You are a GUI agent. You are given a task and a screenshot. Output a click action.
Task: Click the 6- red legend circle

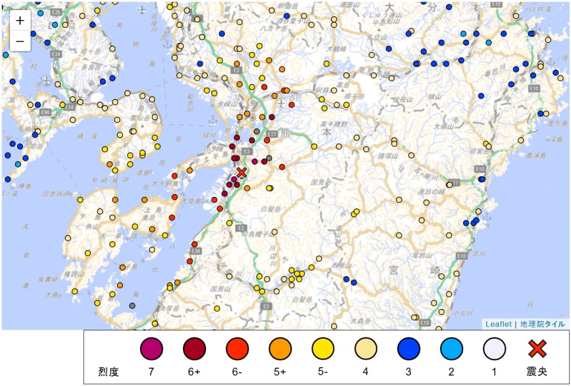(x=237, y=349)
